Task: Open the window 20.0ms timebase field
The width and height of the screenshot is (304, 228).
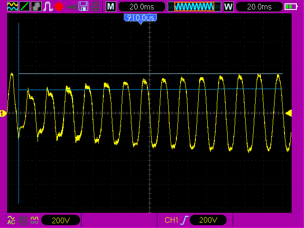Action: (259, 7)
